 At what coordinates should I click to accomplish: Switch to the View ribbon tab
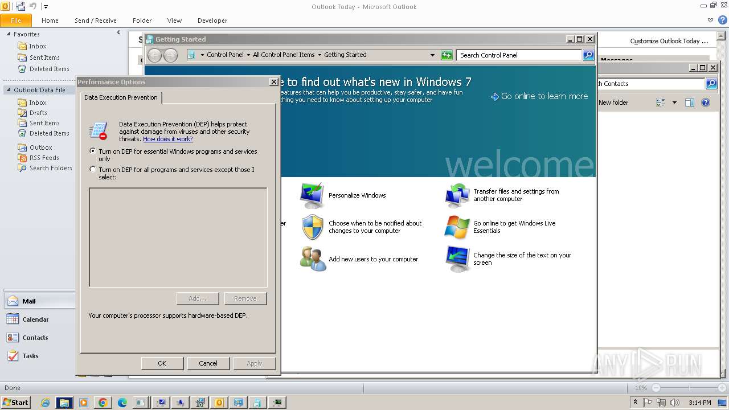pos(175,20)
